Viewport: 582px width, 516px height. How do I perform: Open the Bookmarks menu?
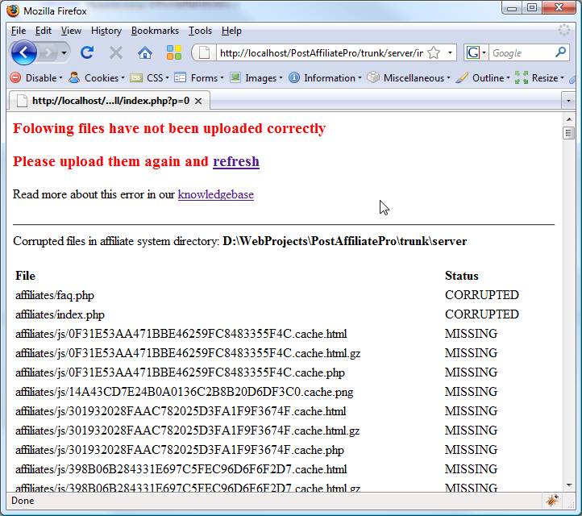(155, 31)
